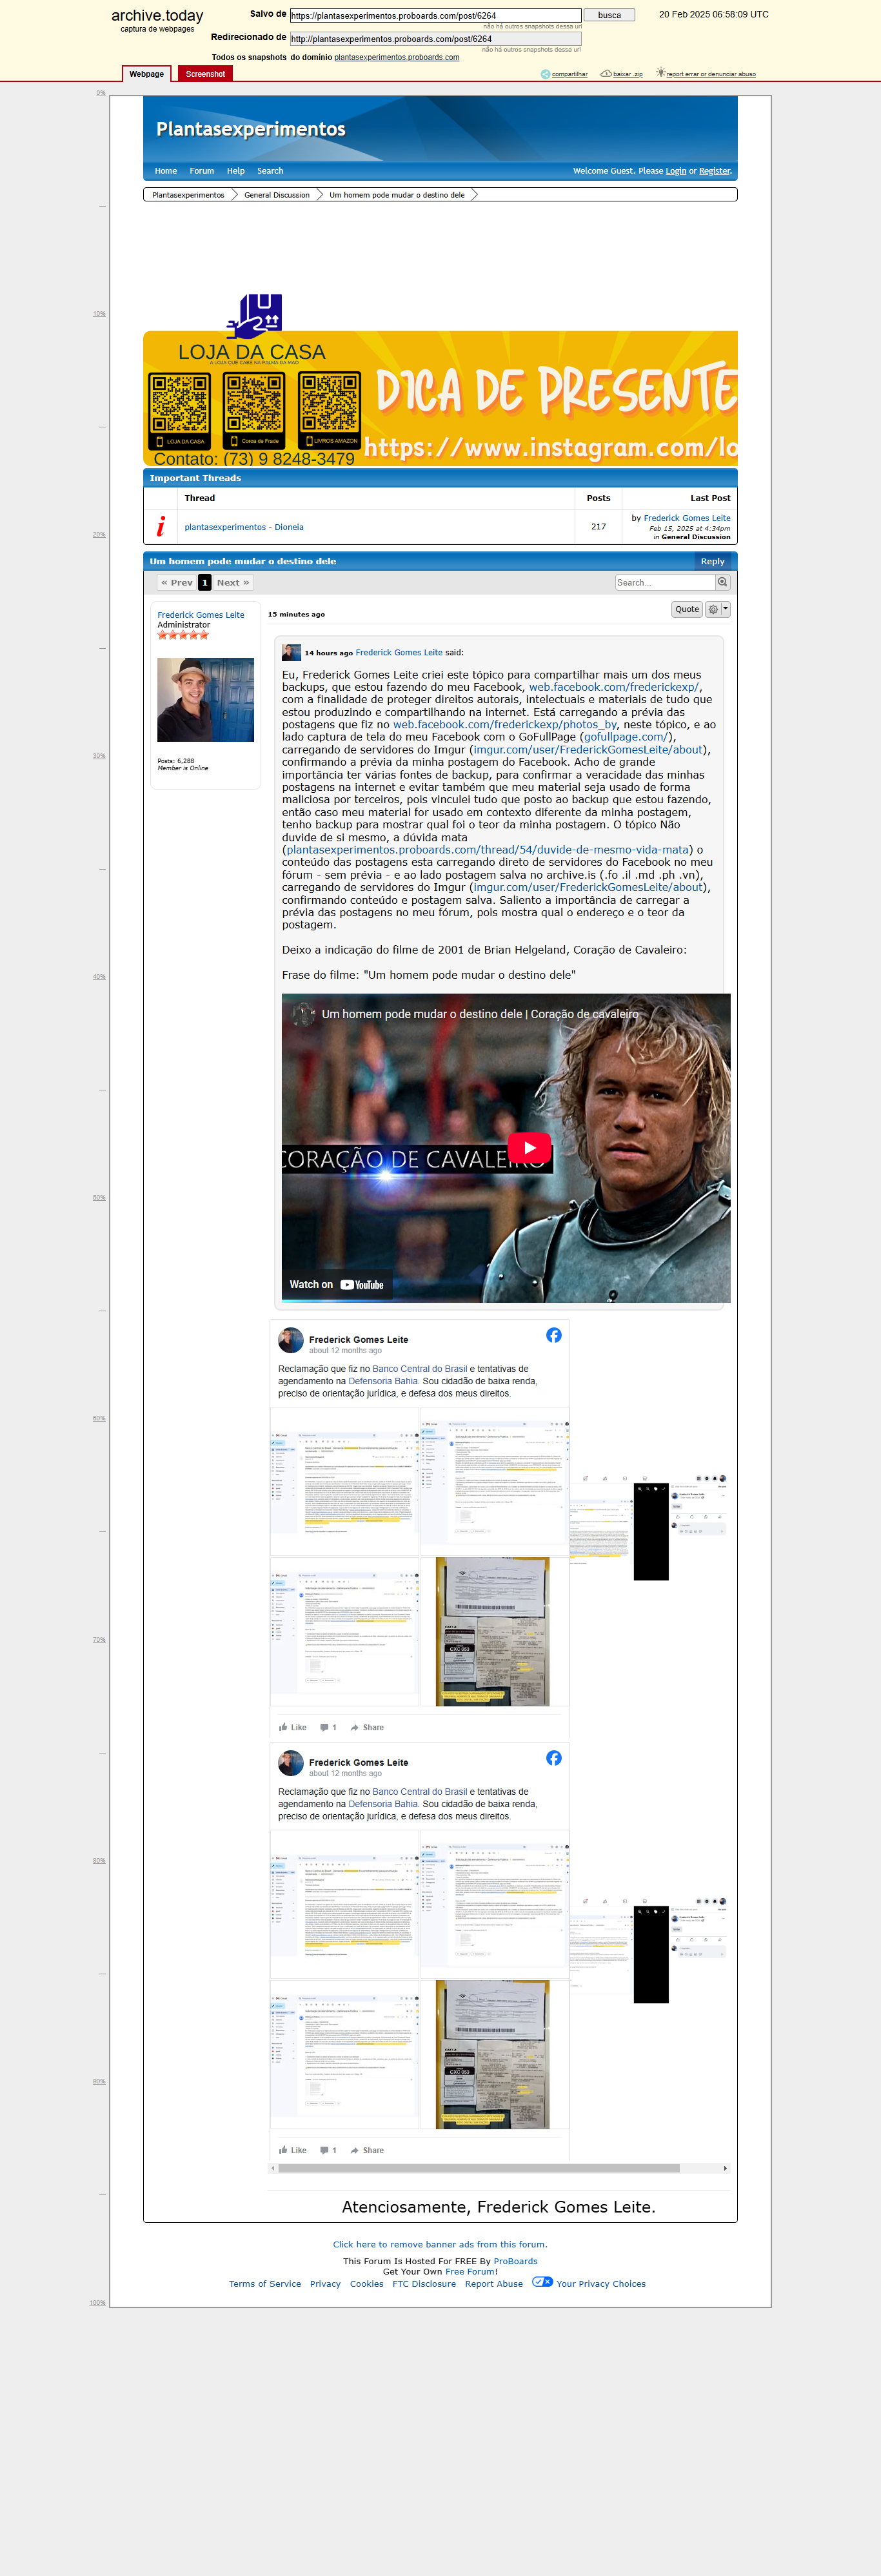881x2576 pixels.
Task: Open the Forum menu item
Action: point(202,171)
